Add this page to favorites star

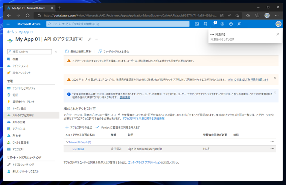[x=237, y=15]
